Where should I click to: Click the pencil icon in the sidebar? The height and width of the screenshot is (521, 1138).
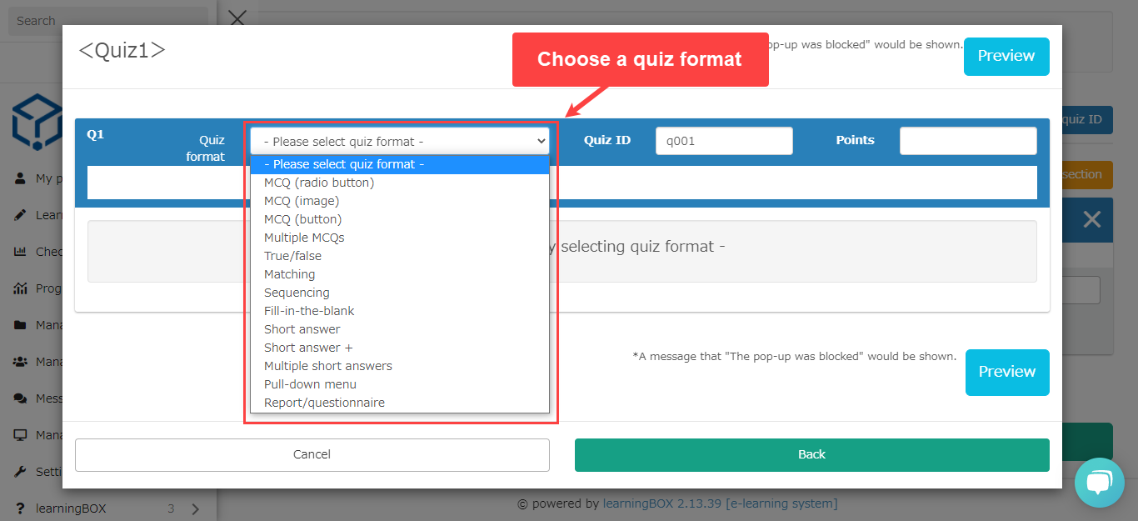(x=20, y=215)
